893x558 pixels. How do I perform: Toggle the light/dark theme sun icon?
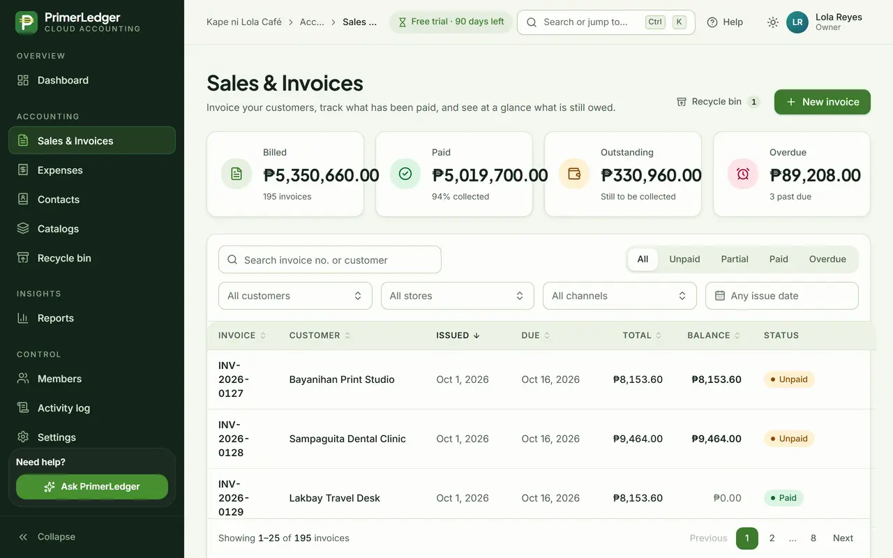coord(772,22)
